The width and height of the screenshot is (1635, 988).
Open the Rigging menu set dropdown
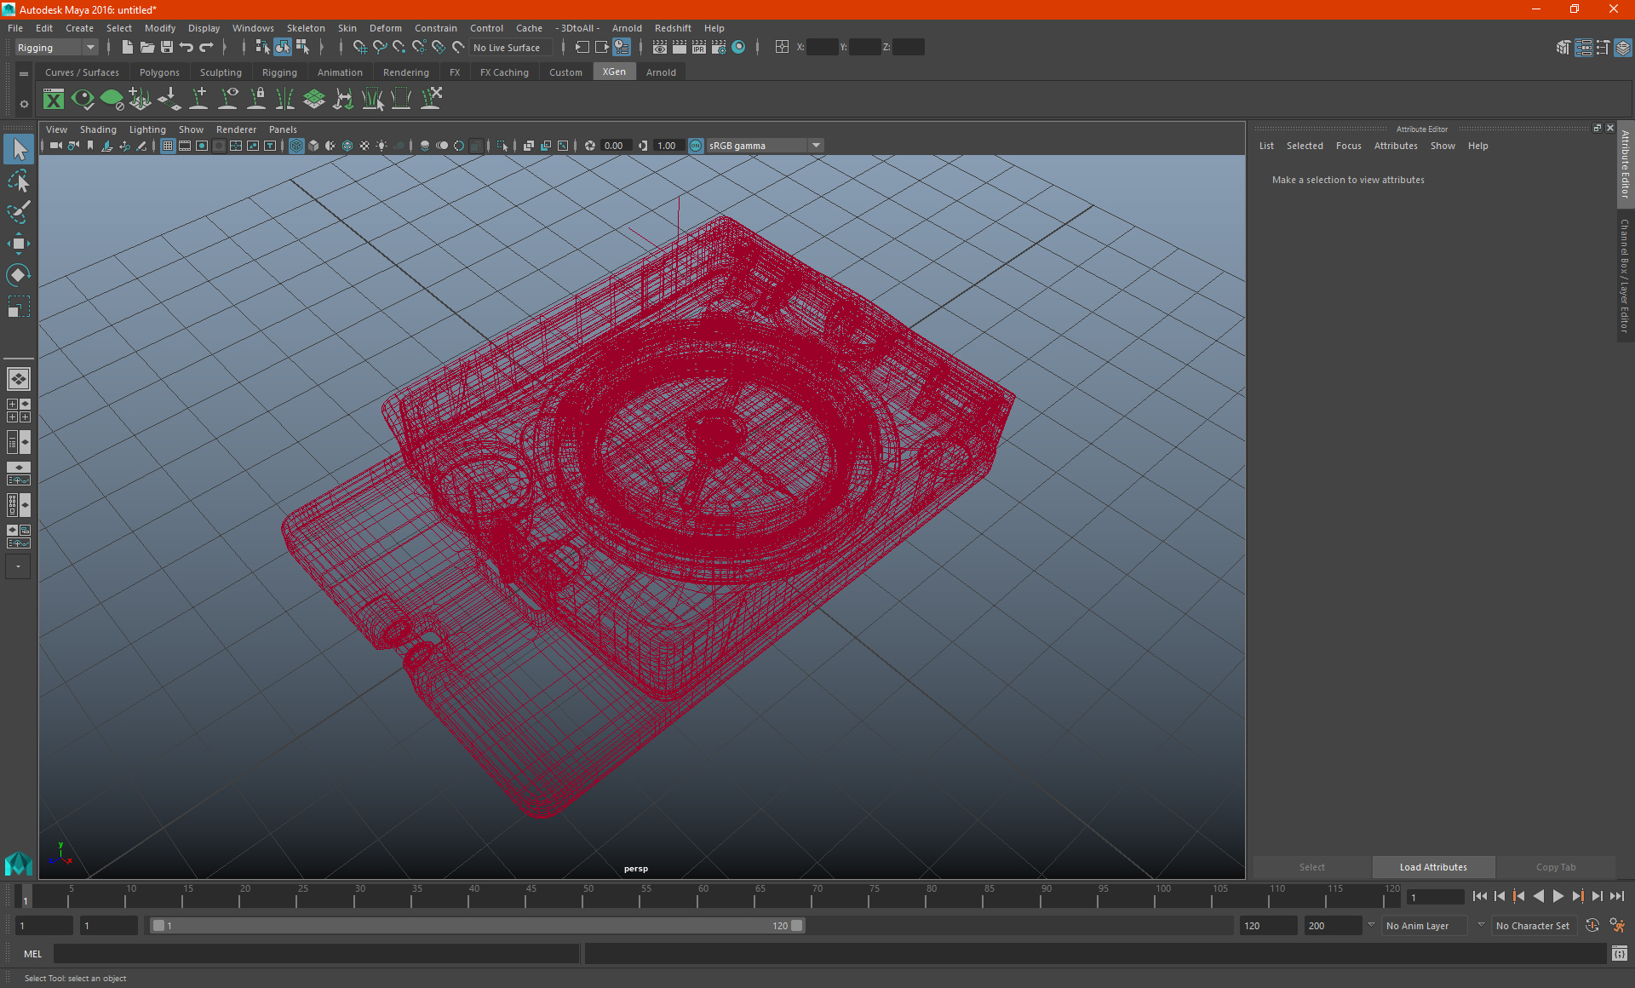click(56, 48)
